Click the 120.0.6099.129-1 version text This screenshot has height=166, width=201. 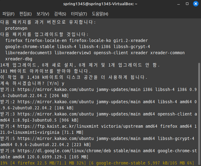click(47, 157)
